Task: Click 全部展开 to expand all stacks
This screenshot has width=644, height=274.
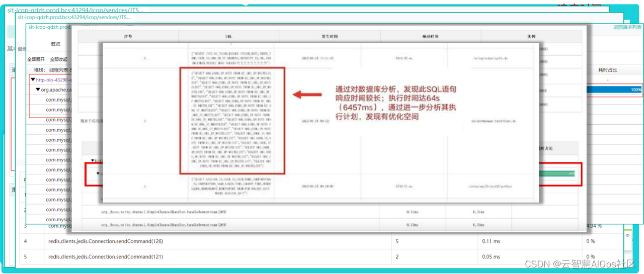Action: [x=36, y=59]
